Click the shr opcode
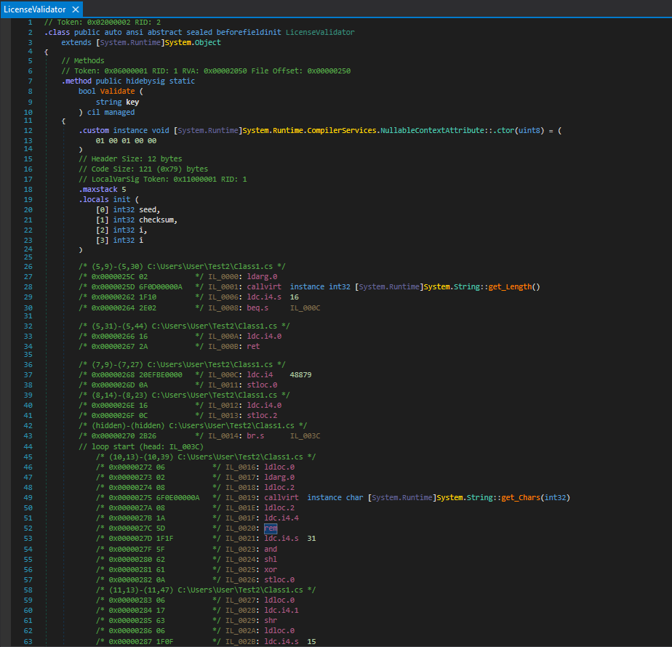The height and width of the screenshot is (647, 672). 271,620
